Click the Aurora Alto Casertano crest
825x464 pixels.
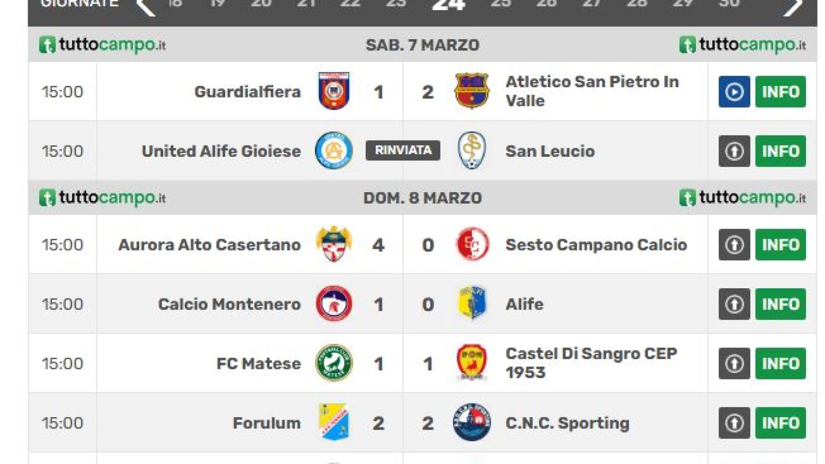point(334,244)
